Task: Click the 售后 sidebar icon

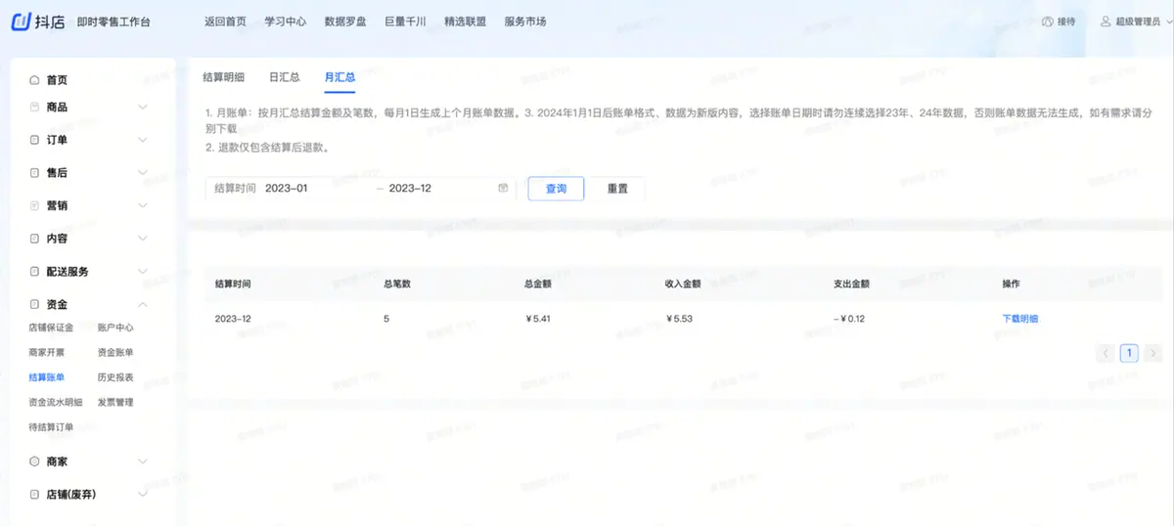Action: (35, 173)
